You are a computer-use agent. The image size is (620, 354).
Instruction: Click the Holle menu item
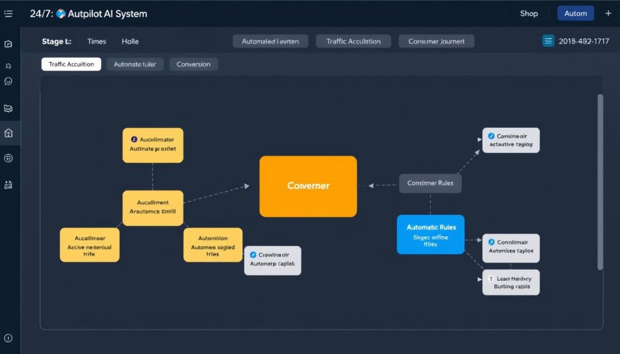pos(130,41)
